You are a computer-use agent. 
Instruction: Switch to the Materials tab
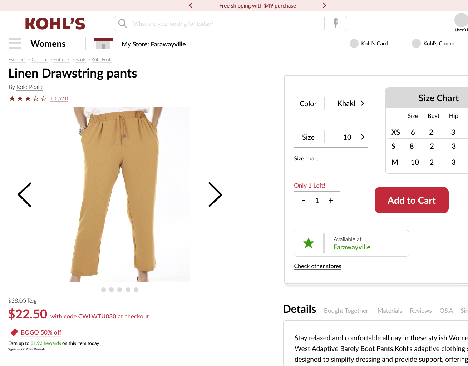[390, 311]
